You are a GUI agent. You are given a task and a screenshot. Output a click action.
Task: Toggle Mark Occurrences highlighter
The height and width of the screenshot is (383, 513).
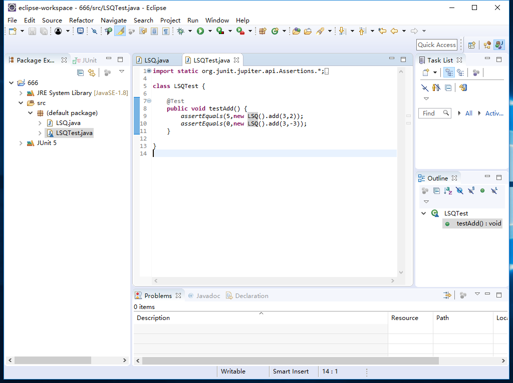click(x=120, y=31)
